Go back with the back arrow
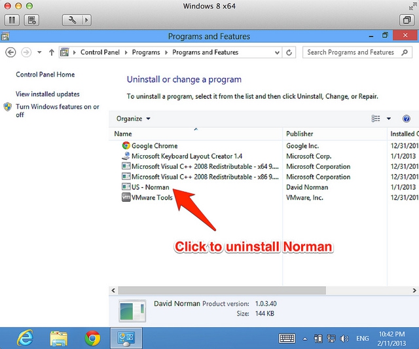 click(x=10, y=52)
